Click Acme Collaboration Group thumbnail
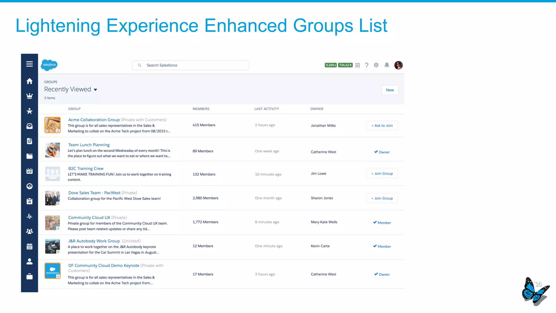 click(52, 125)
